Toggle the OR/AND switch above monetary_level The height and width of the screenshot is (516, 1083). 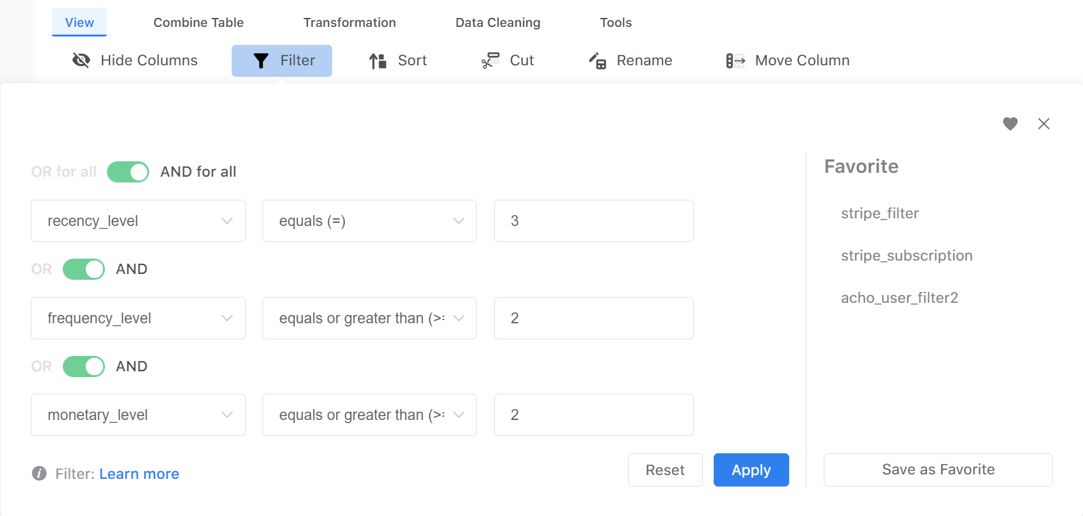[x=84, y=366]
